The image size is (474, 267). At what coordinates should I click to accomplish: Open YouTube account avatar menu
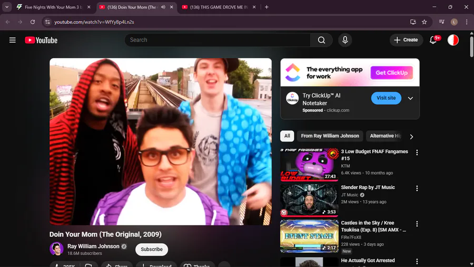[x=453, y=40]
